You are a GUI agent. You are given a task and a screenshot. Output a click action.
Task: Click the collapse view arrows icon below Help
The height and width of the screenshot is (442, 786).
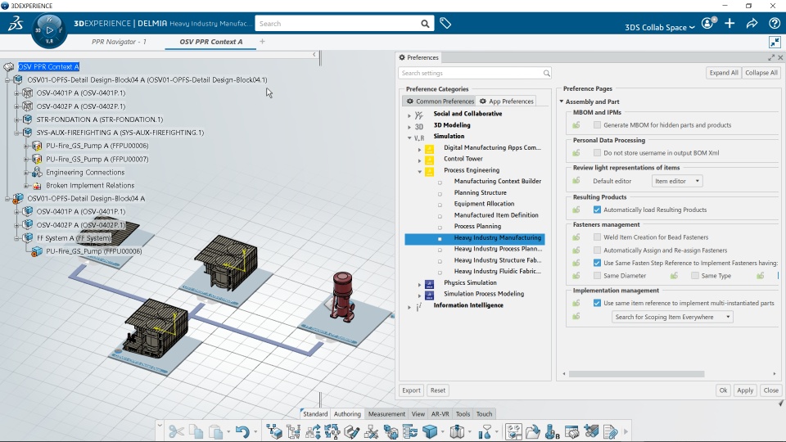click(775, 42)
